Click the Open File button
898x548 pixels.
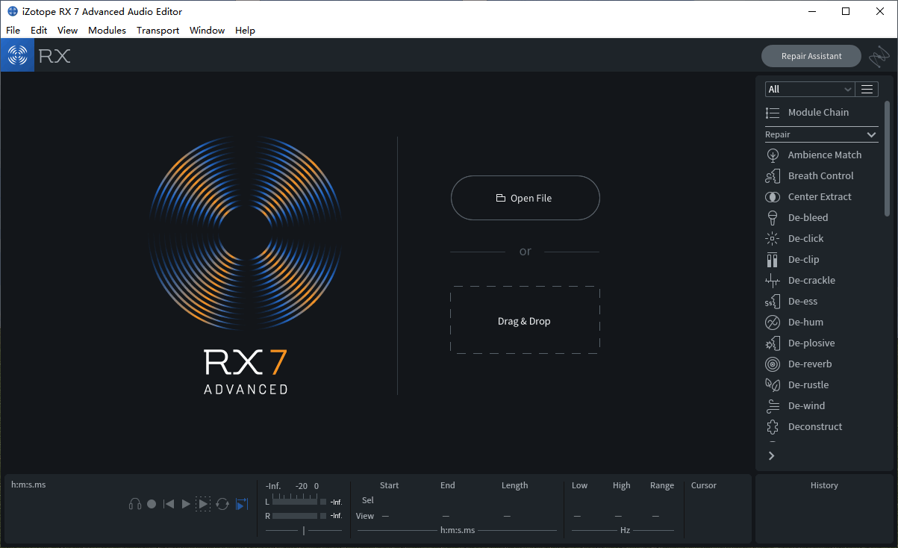525,198
